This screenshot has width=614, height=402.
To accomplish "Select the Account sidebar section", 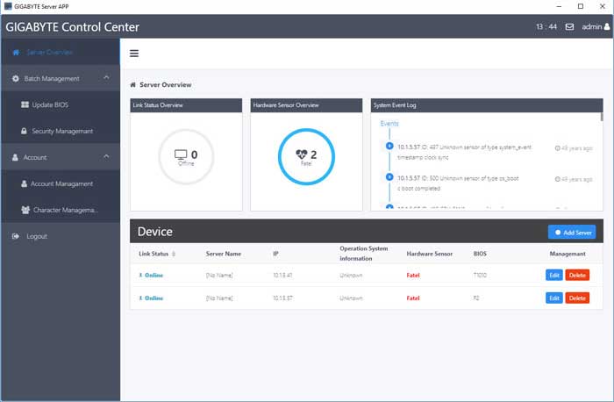I will 61,157.
